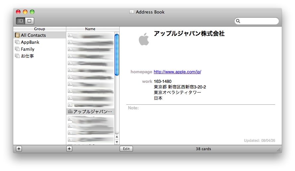Click the search field in the toolbar

click(x=257, y=21)
